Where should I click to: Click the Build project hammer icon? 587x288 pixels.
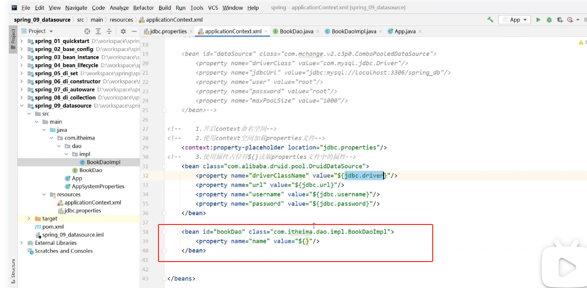[490, 20]
